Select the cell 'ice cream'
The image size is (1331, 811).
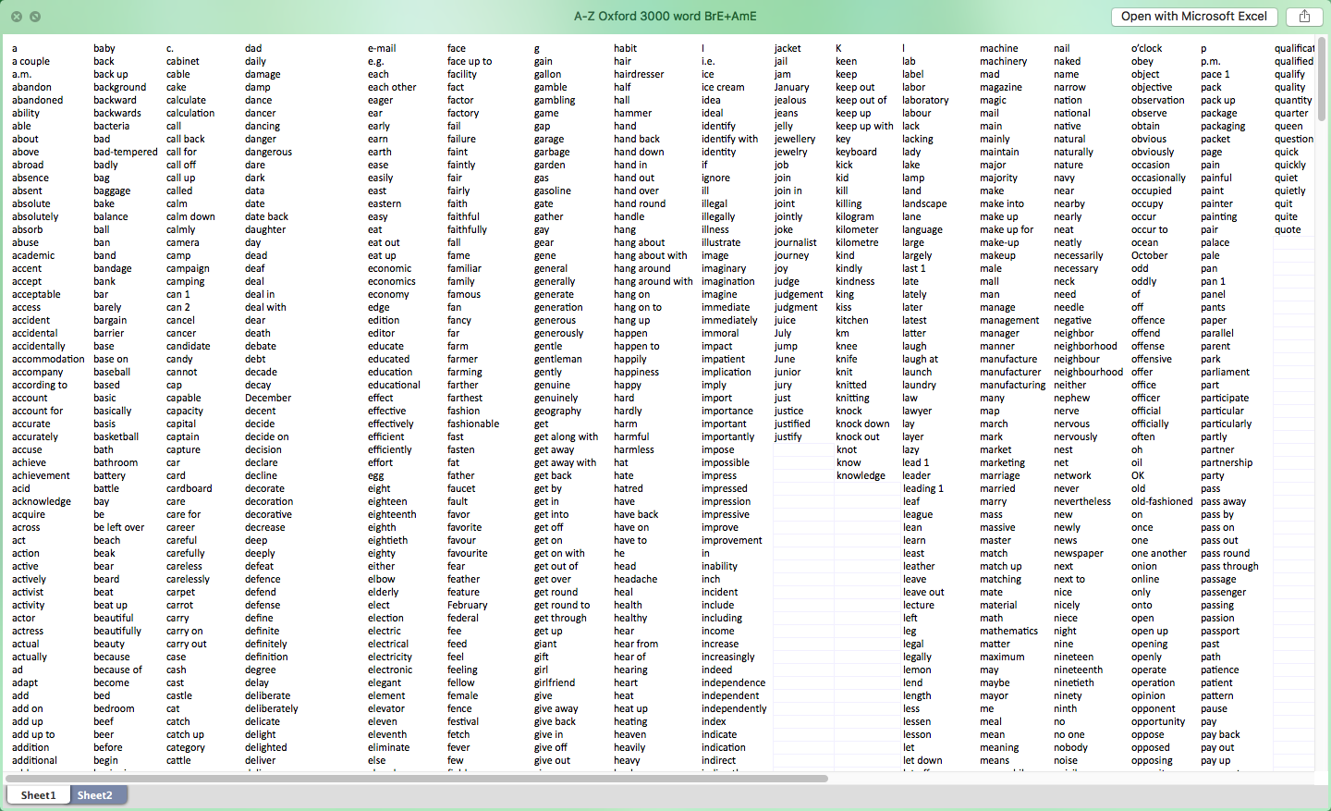click(x=723, y=87)
